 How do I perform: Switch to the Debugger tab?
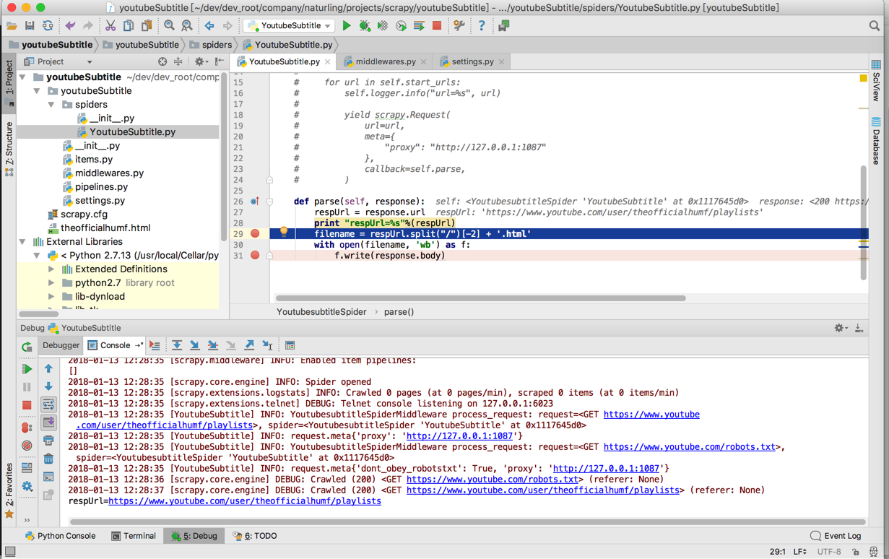pos(61,345)
